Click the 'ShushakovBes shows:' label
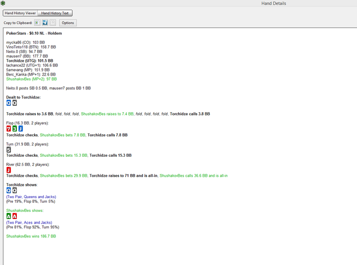Viewport: 357px width, 265px height. 24,210
